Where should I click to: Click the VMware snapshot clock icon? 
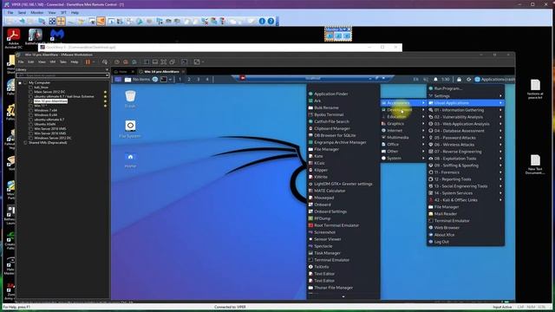(117, 62)
